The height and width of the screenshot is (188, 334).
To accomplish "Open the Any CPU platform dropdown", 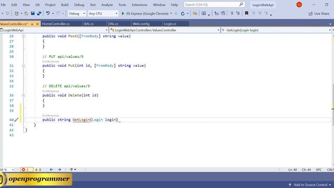I will [103, 14].
